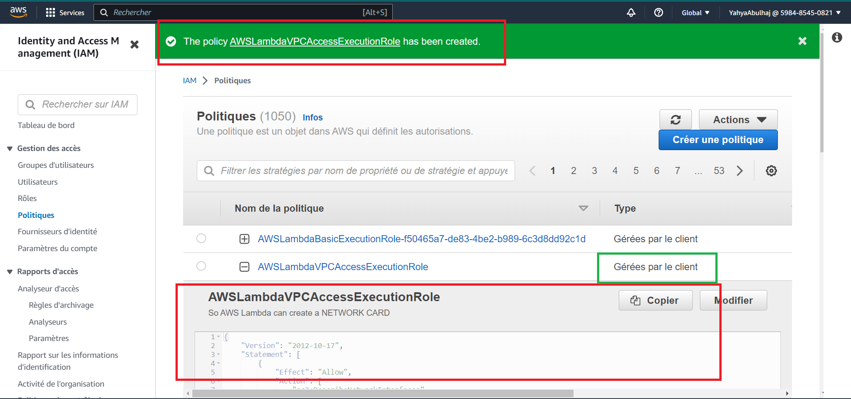Open Analyseur d'accès in sidebar
Screen dimensions: 851x399
(x=48, y=289)
